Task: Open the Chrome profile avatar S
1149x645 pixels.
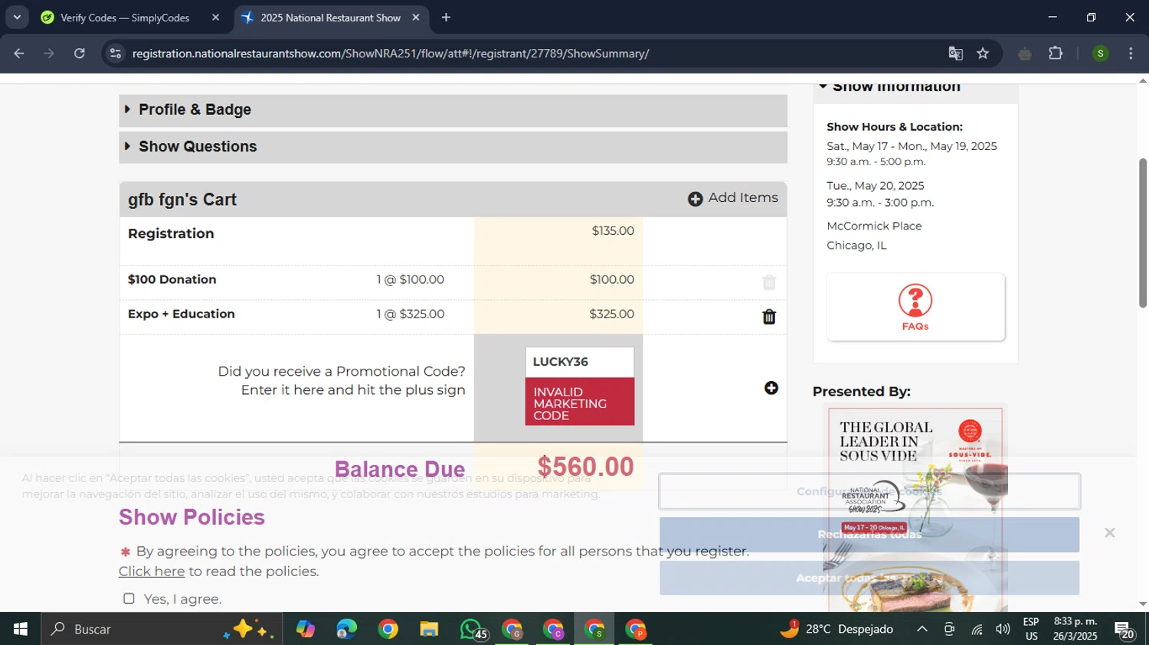Action: coord(1101,54)
